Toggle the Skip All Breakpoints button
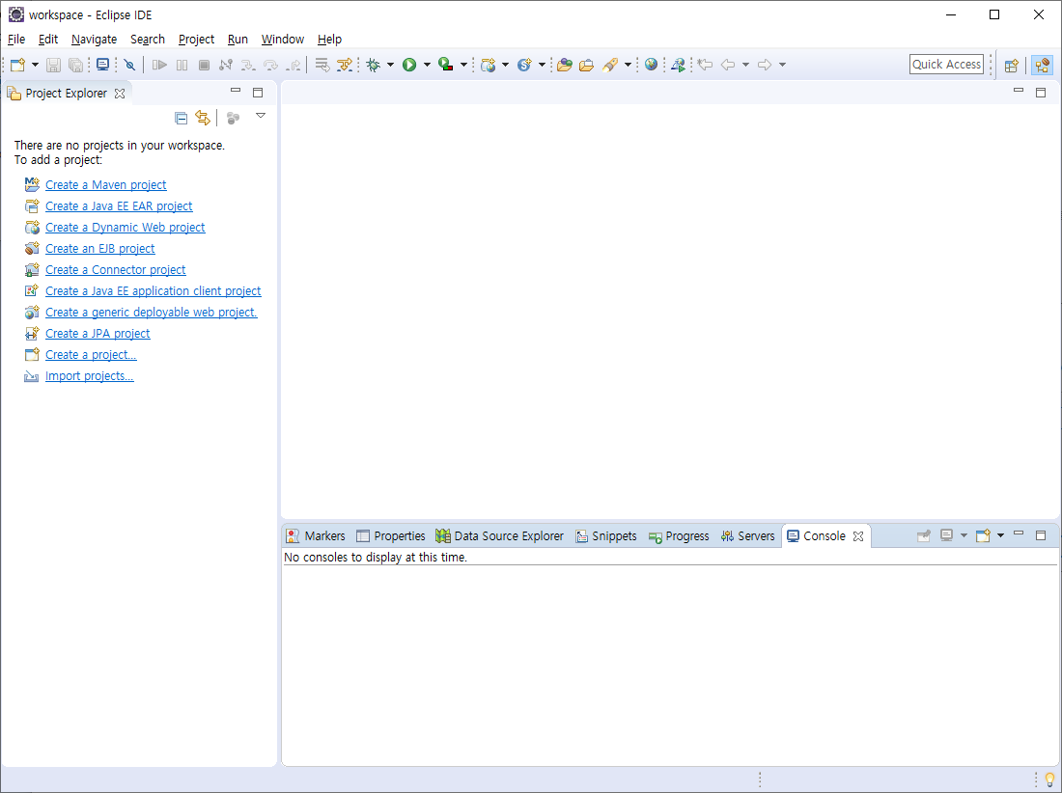Image resolution: width=1062 pixels, height=793 pixels. pos(129,65)
